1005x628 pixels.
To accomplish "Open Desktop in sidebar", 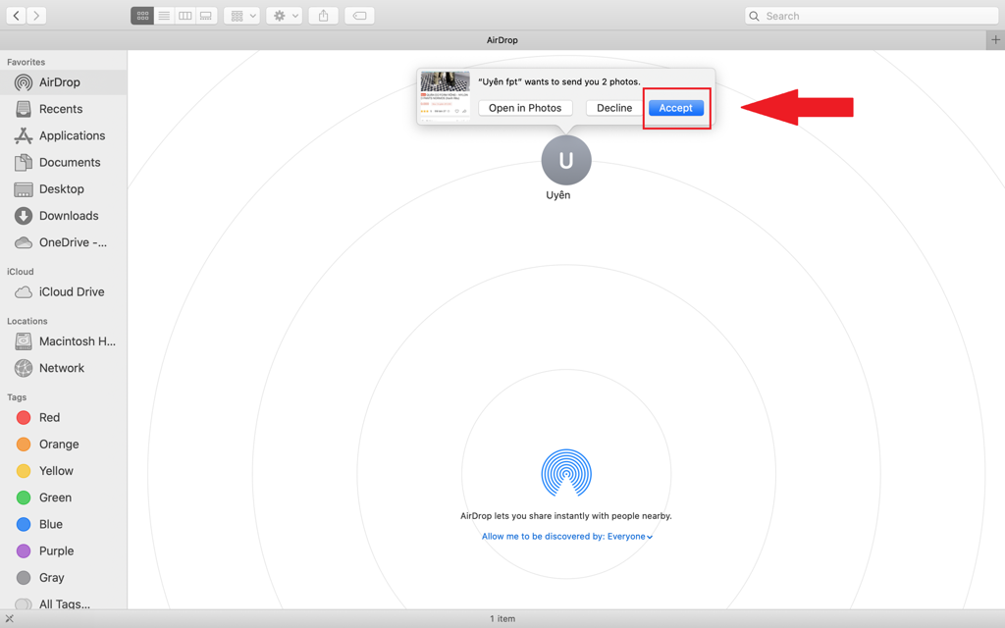I will point(63,189).
